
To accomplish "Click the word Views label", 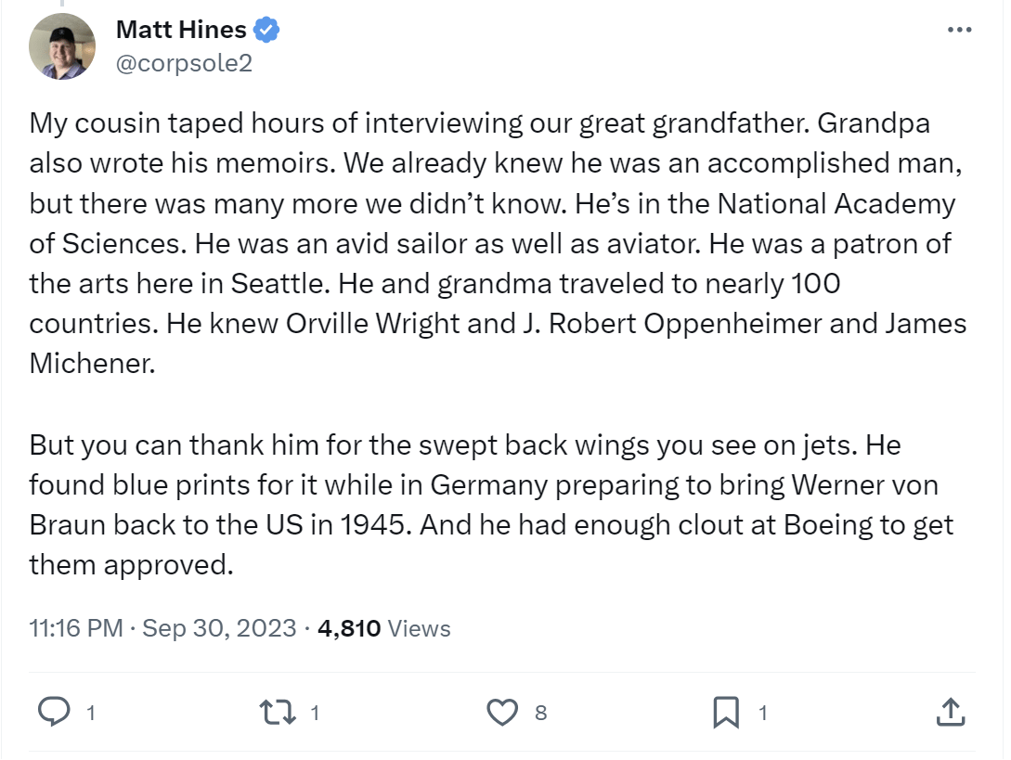I will [x=419, y=628].
